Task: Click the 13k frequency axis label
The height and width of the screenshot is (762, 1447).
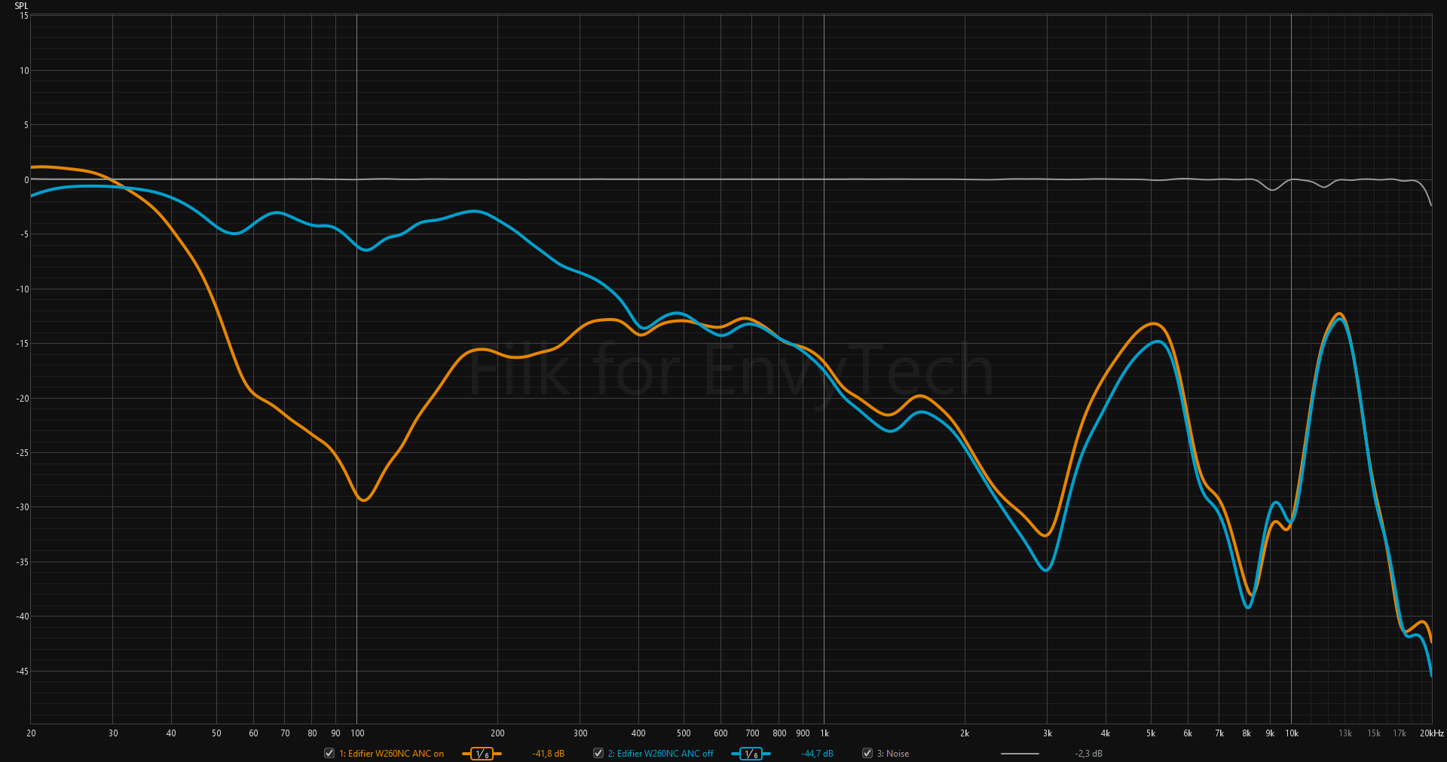Action: (1345, 733)
